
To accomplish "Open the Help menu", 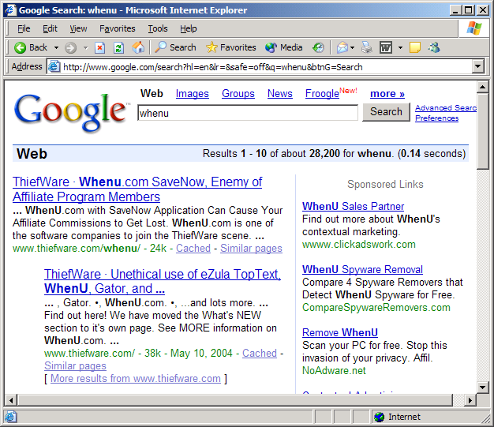I will [x=188, y=28].
